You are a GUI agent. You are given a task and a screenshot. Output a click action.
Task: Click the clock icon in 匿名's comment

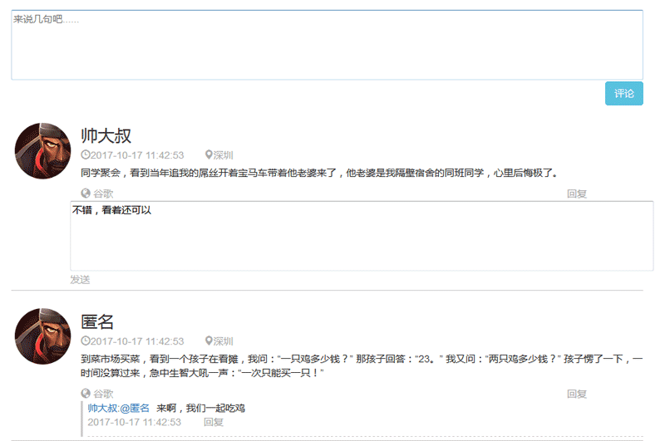coord(86,341)
